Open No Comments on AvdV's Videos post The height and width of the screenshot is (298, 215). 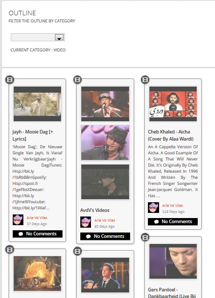105,236
